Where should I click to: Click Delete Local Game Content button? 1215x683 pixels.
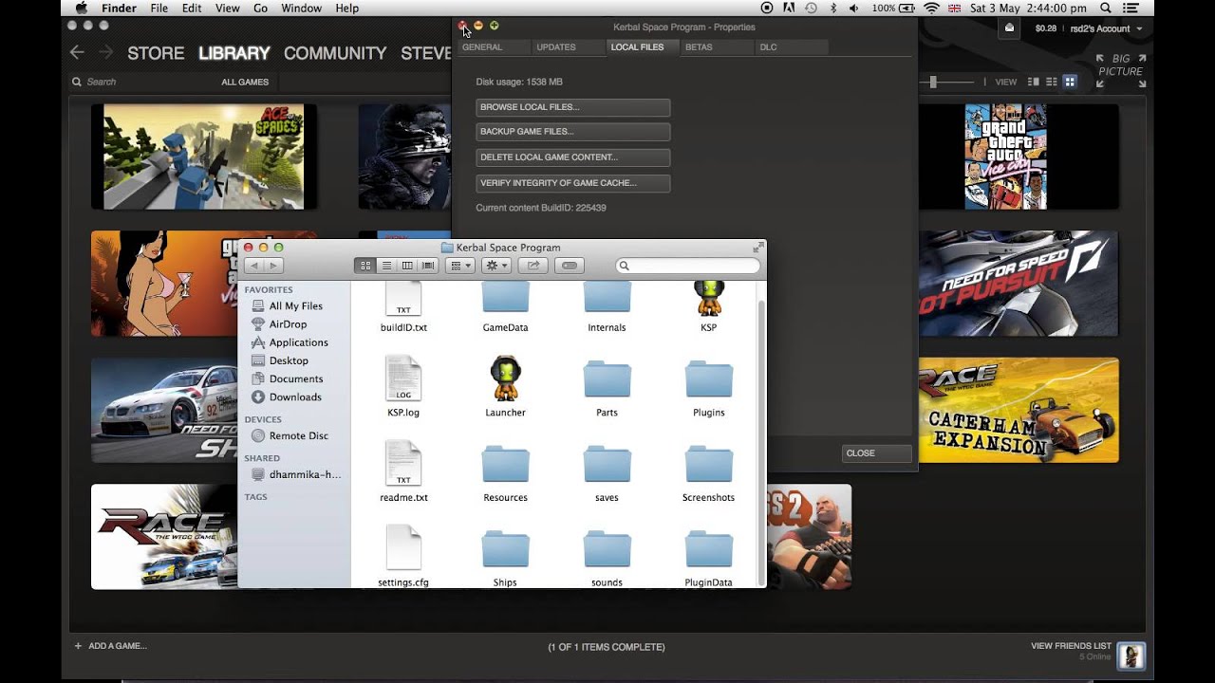pos(572,157)
